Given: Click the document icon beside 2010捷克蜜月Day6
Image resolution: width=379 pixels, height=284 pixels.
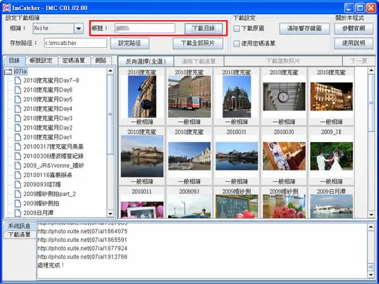Looking at the screenshot, I should click(x=18, y=90).
